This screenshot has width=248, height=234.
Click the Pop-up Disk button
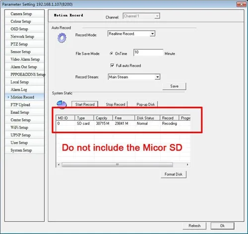[x=146, y=104]
